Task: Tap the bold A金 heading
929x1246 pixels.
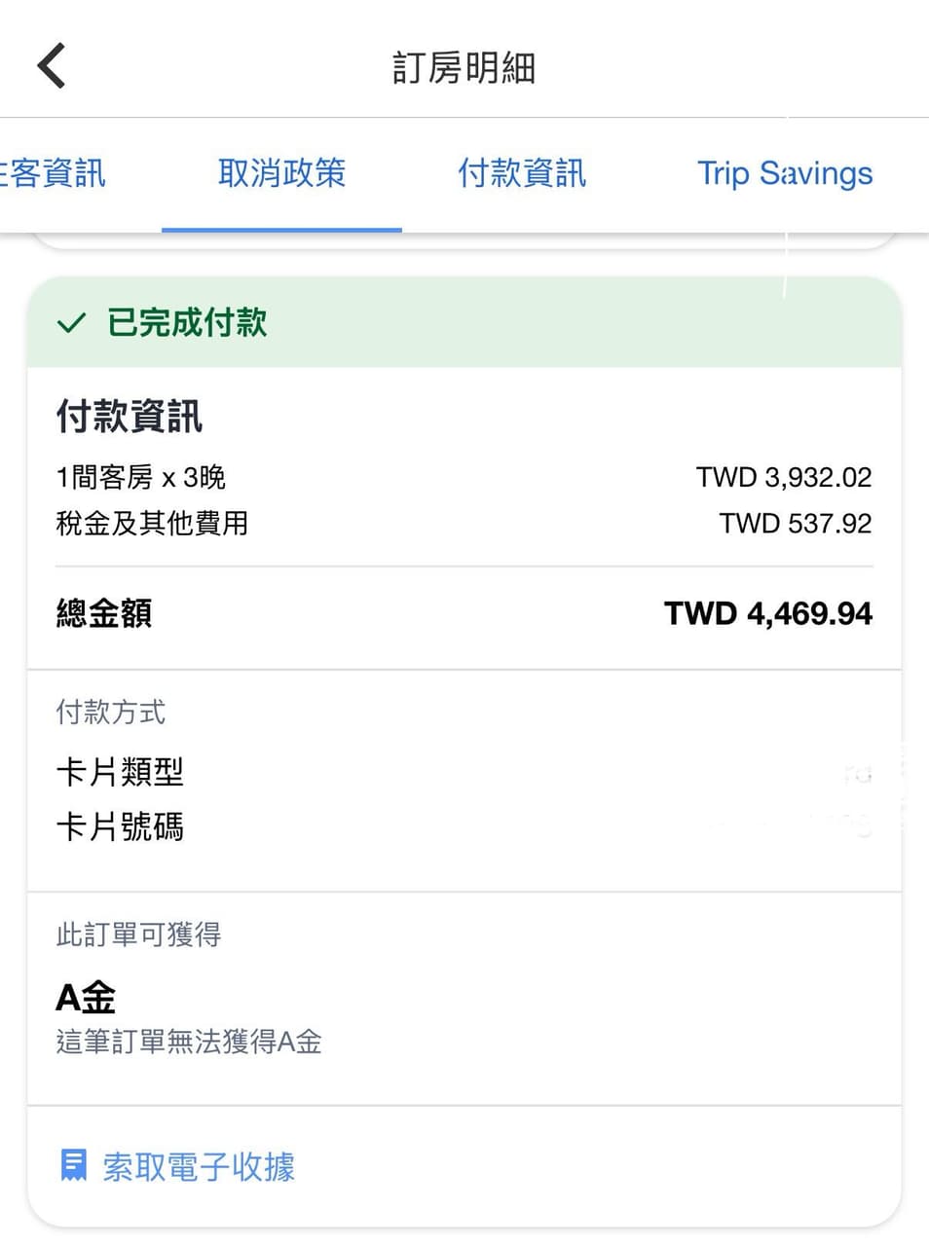Action: coord(86,998)
